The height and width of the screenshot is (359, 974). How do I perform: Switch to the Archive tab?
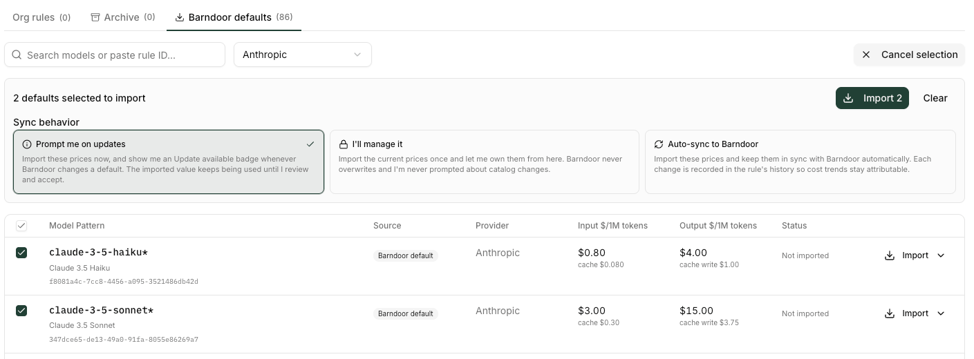(x=123, y=17)
